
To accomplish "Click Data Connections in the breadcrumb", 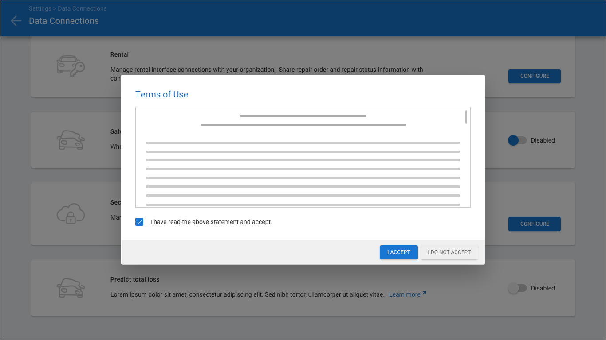I will [82, 8].
